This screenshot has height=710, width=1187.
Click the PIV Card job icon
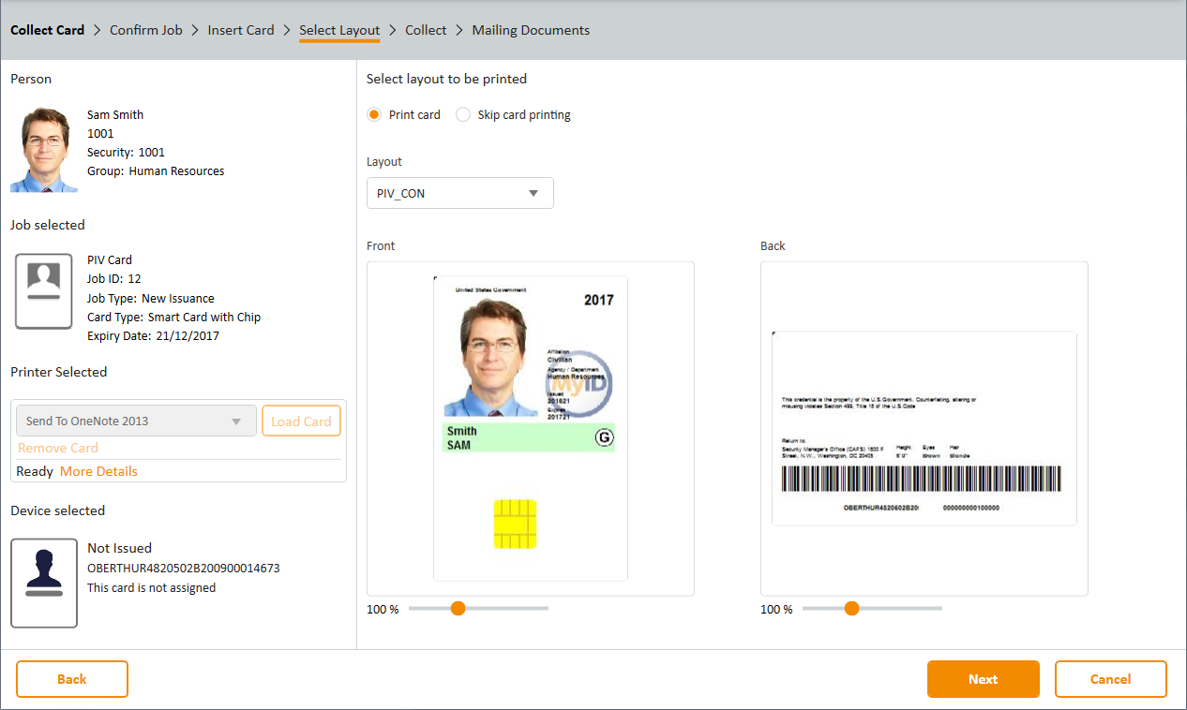(x=44, y=290)
